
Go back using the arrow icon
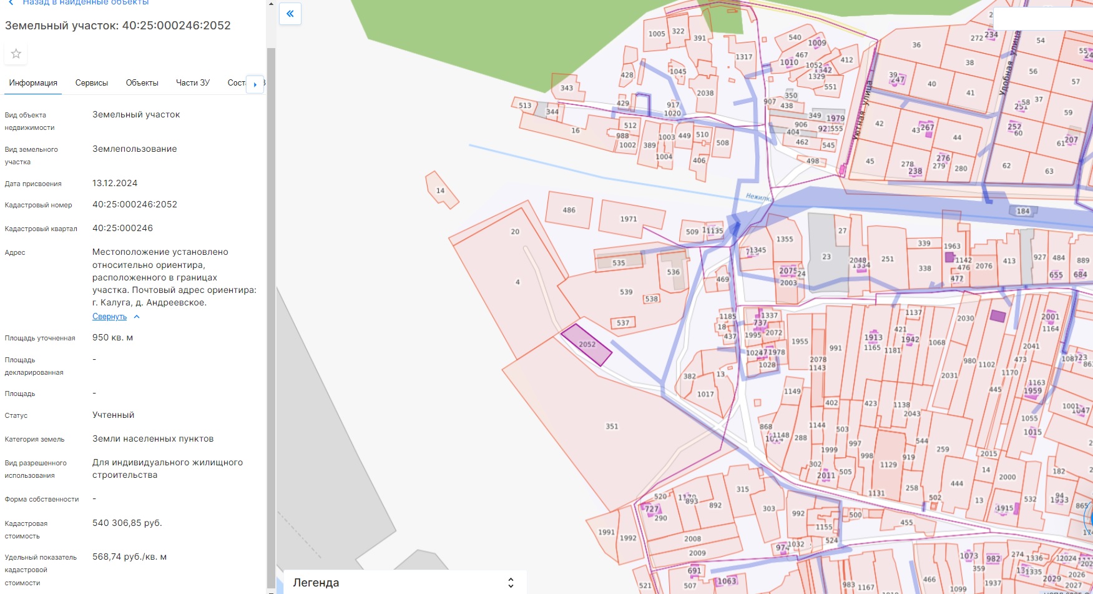(x=11, y=2)
